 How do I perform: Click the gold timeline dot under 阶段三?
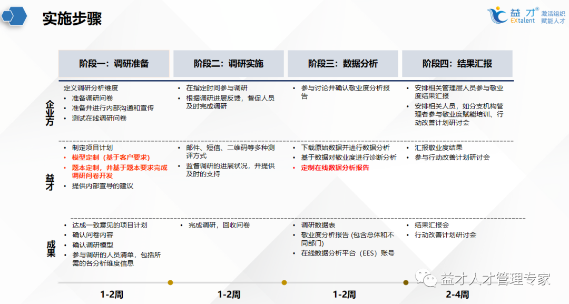coord(284,282)
